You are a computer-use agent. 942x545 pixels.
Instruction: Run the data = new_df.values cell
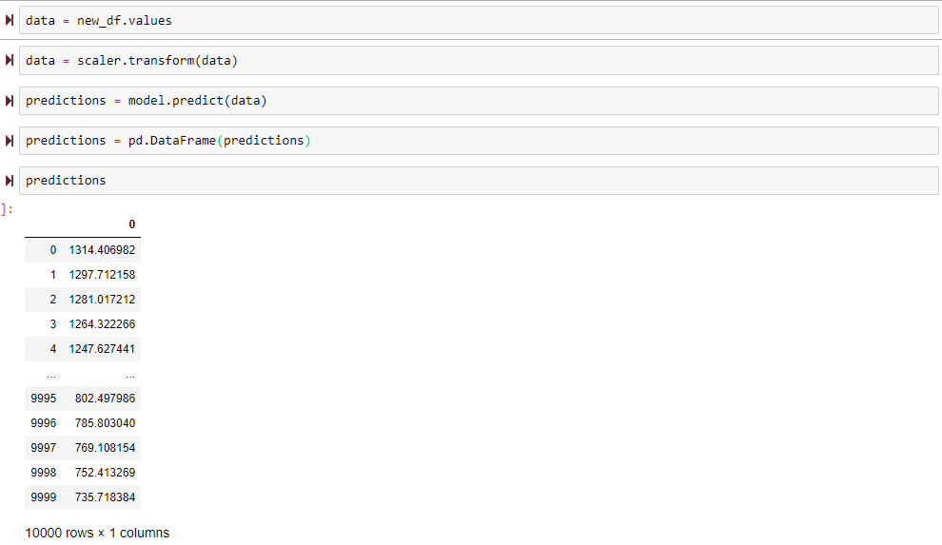pos(10,21)
